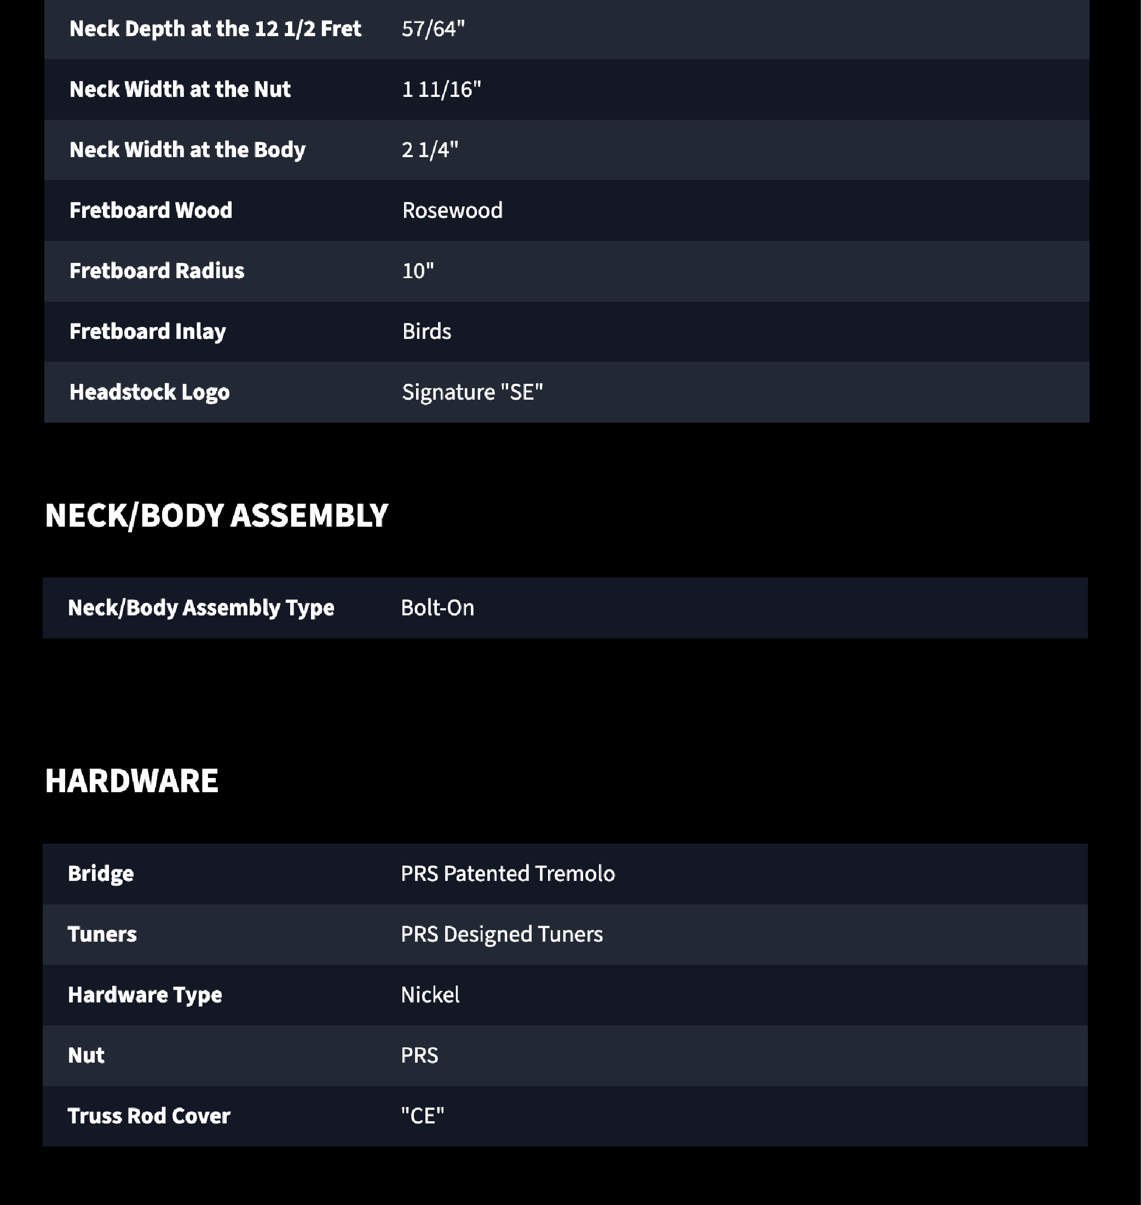Select the Birds fretboard inlay value
This screenshot has width=1141, height=1205.
tap(427, 332)
